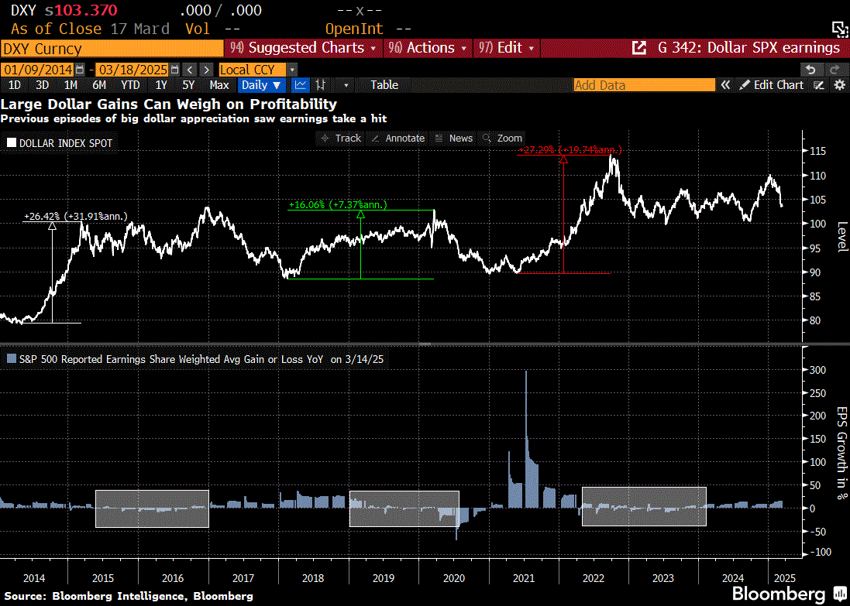
Task: Click the blue S&P 500 earnings legend swatch
Action: [x=10, y=358]
